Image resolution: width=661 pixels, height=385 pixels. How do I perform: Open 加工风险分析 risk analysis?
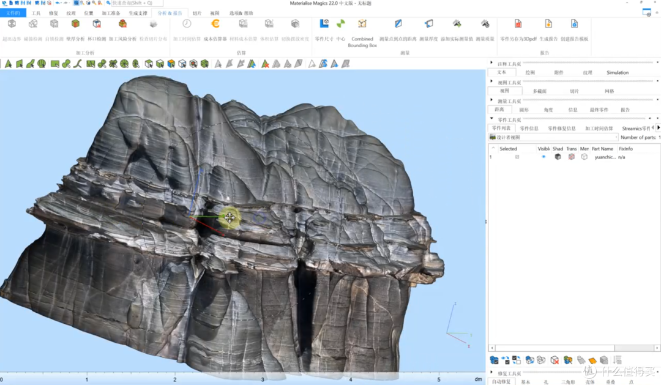click(x=122, y=29)
